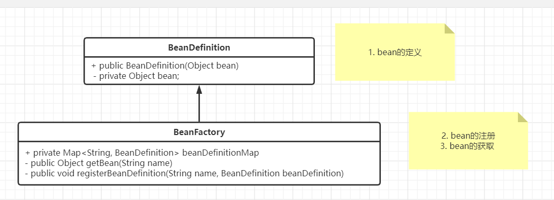Select the 'private Object bean;' field line

click(x=137, y=76)
